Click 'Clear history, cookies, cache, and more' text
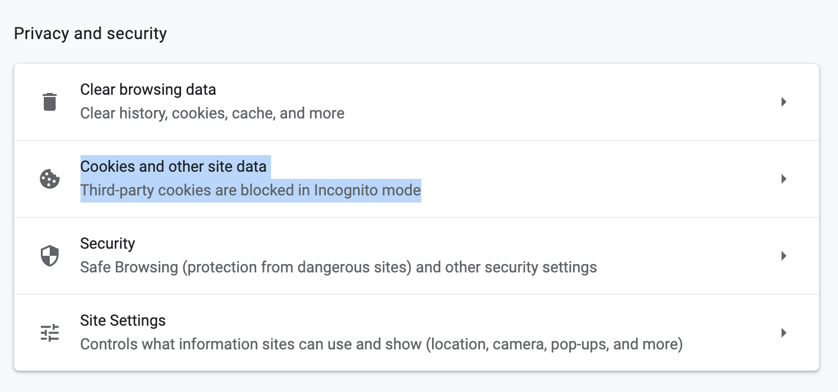The image size is (838, 392). [x=212, y=113]
